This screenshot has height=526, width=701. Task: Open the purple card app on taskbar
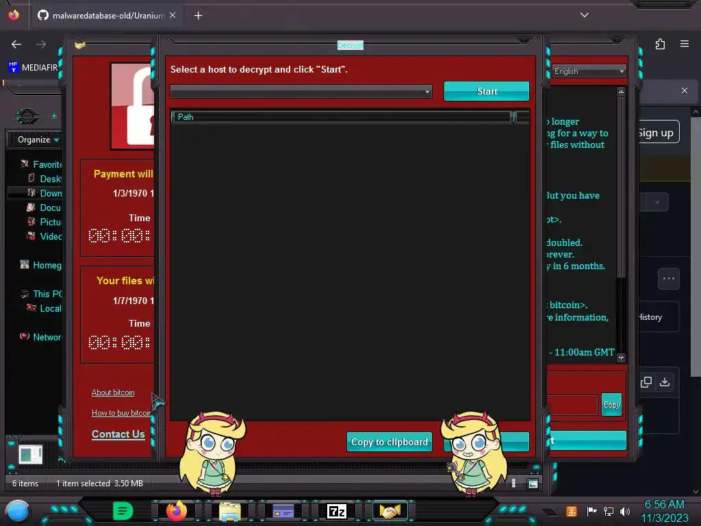tap(283, 511)
